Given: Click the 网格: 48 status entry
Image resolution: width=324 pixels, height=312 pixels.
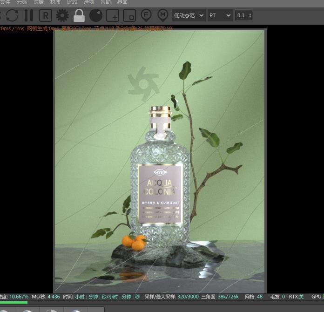Looking at the screenshot, I should click(254, 297).
